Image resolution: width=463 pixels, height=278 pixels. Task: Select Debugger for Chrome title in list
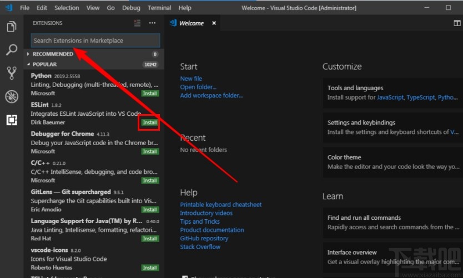[x=62, y=134]
